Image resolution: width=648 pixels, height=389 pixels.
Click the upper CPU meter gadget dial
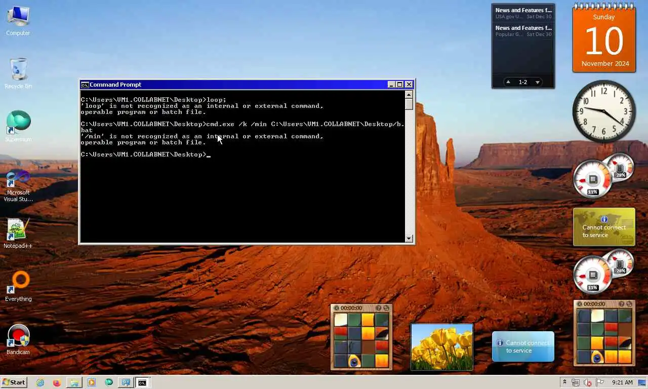coord(593,179)
